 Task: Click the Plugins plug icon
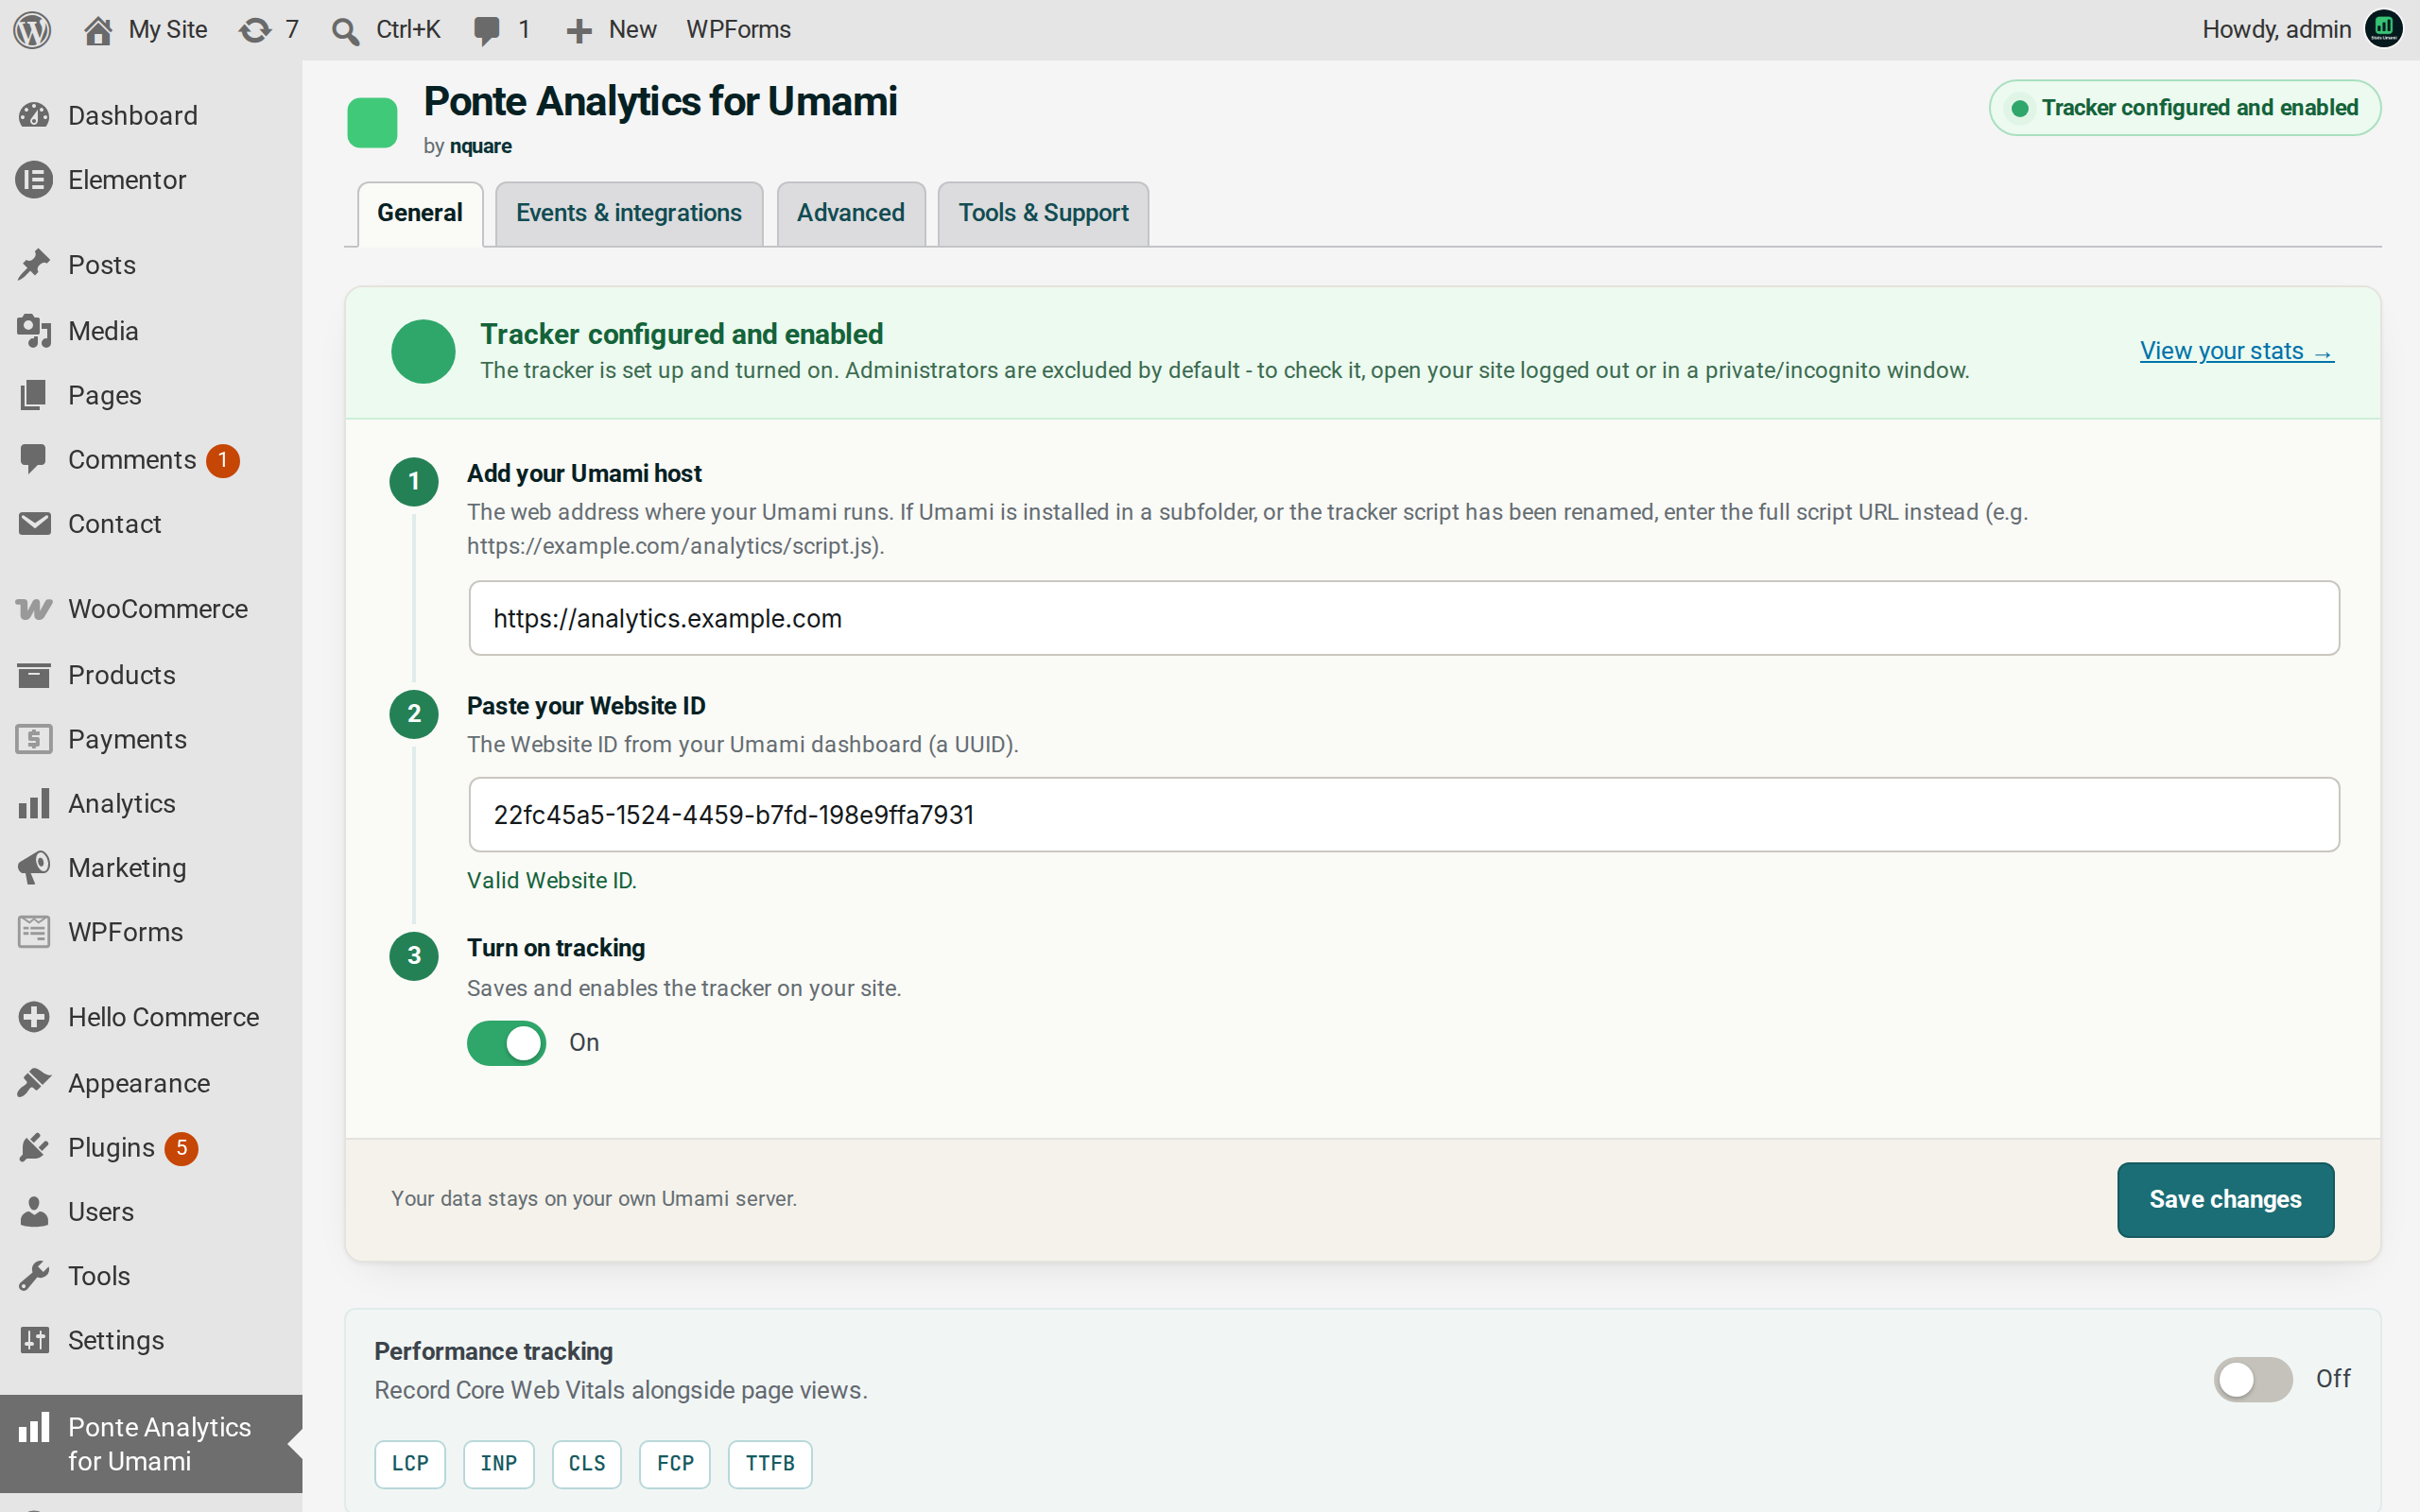(x=34, y=1147)
